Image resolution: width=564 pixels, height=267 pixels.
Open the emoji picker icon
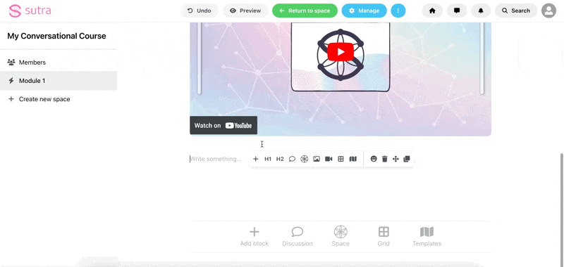coord(374,159)
